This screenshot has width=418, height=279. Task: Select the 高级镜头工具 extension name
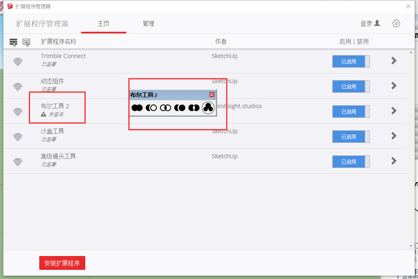(58, 156)
